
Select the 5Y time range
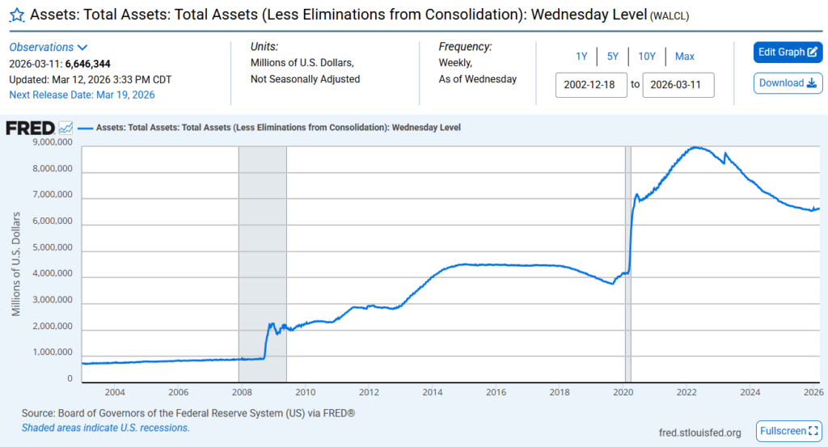pos(612,57)
